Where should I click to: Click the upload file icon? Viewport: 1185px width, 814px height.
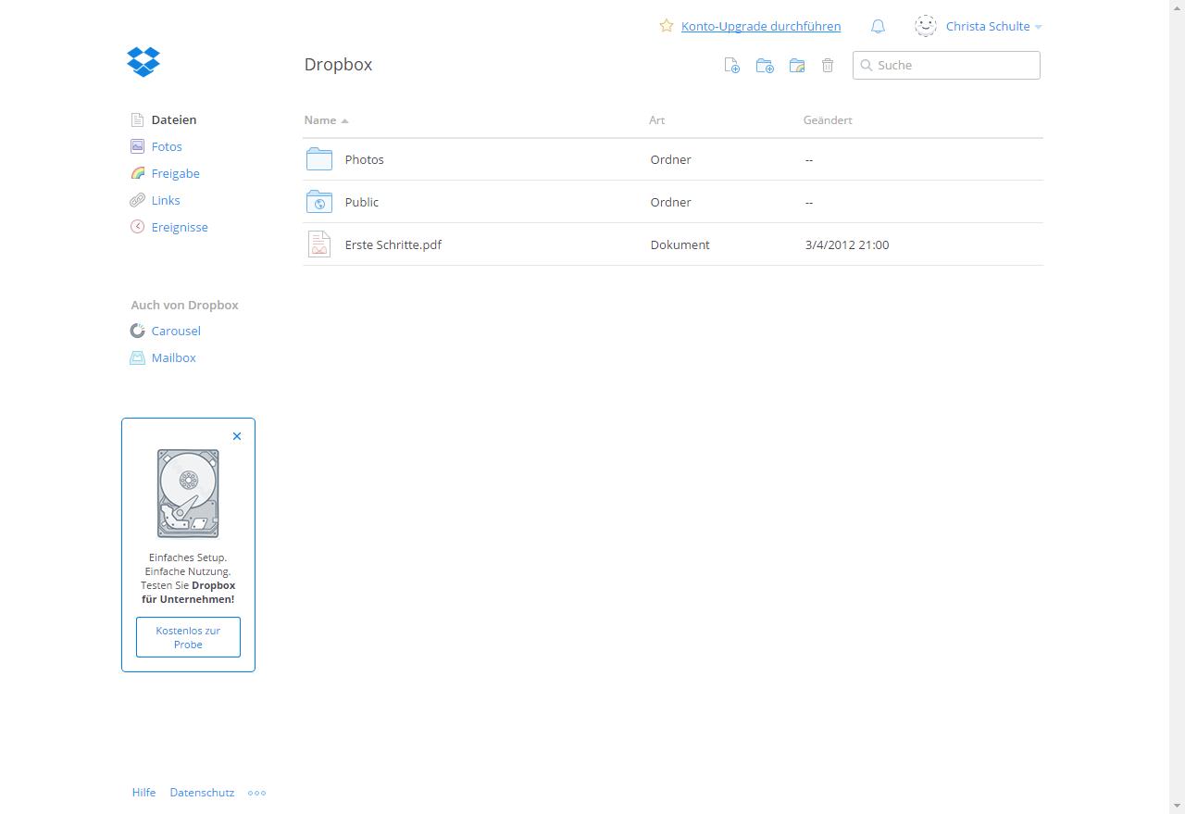(x=731, y=65)
